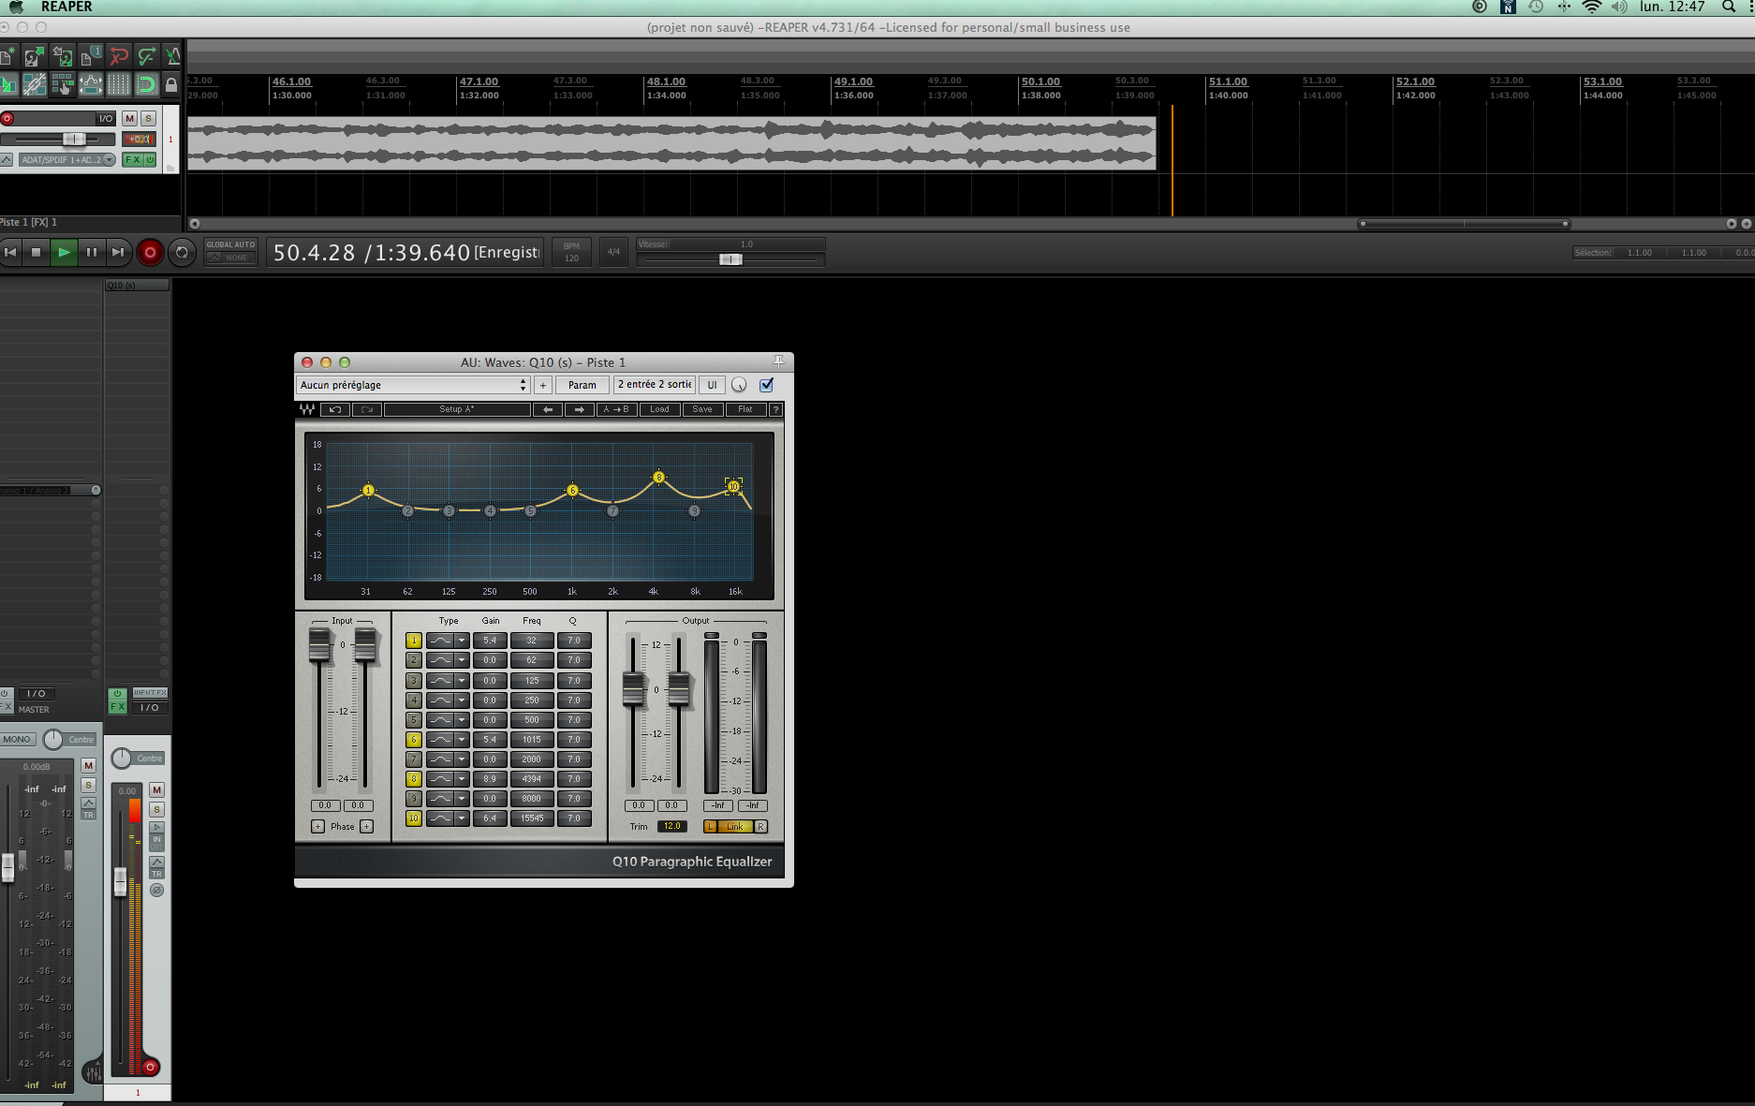Click the track envelope icon on Piste 1
The image size is (1755, 1106).
click(7, 160)
